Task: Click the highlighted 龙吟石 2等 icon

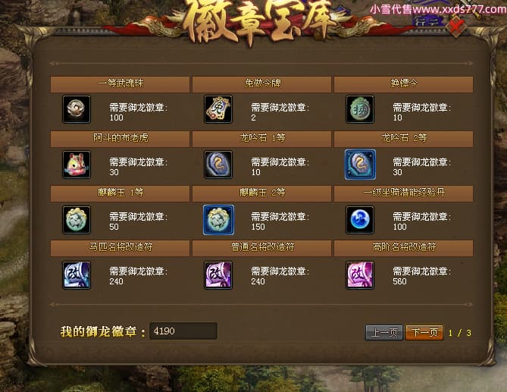Action: tap(360, 165)
